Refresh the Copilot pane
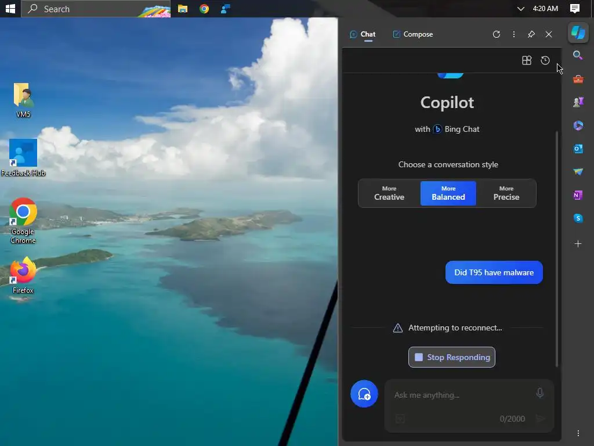Viewport: 594px width, 446px height. [497, 34]
